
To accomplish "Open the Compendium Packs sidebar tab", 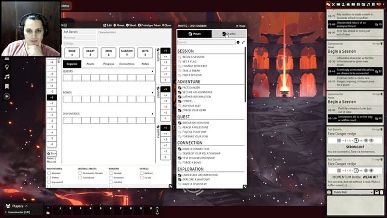I will [x=373, y=4].
